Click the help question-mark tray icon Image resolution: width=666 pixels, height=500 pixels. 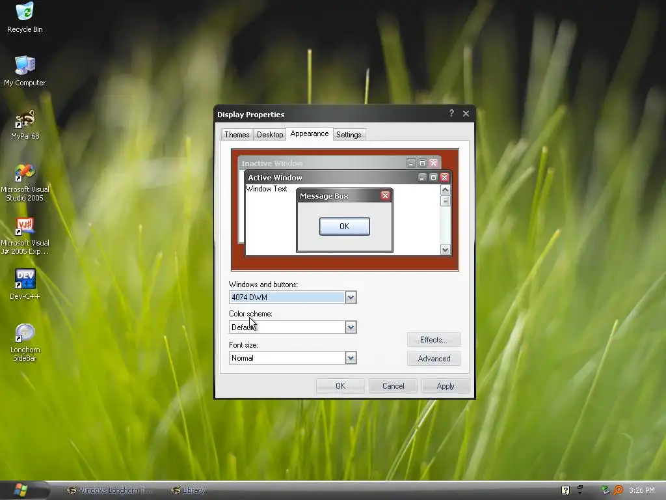point(565,490)
